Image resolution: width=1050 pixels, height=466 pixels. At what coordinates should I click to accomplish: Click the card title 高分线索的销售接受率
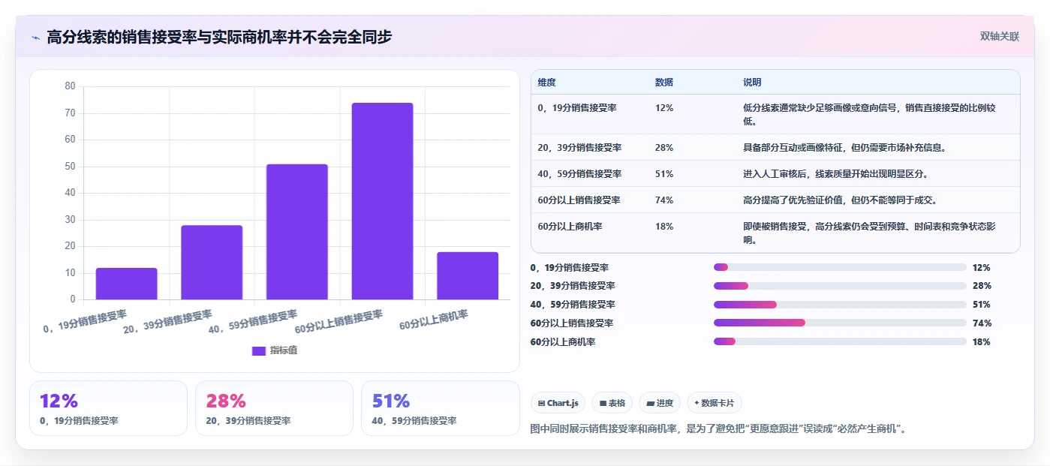coord(219,37)
